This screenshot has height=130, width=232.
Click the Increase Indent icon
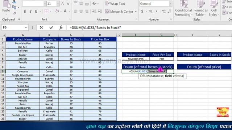[x=100, y=11]
